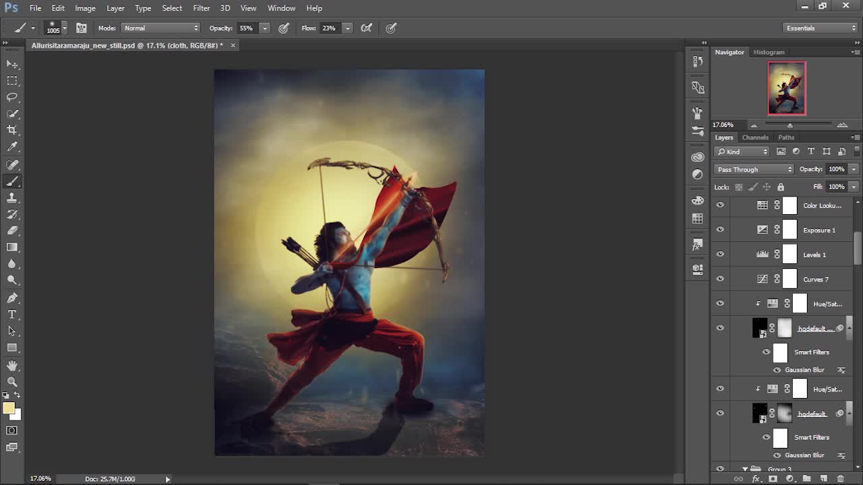Hide the Exposure 1 layer
This screenshot has width=863, height=485.
click(x=720, y=230)
